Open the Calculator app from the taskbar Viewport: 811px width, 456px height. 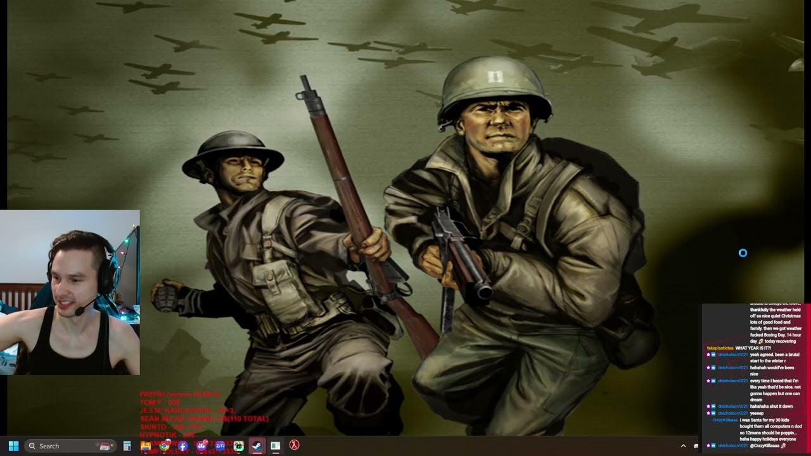point(127,446)
